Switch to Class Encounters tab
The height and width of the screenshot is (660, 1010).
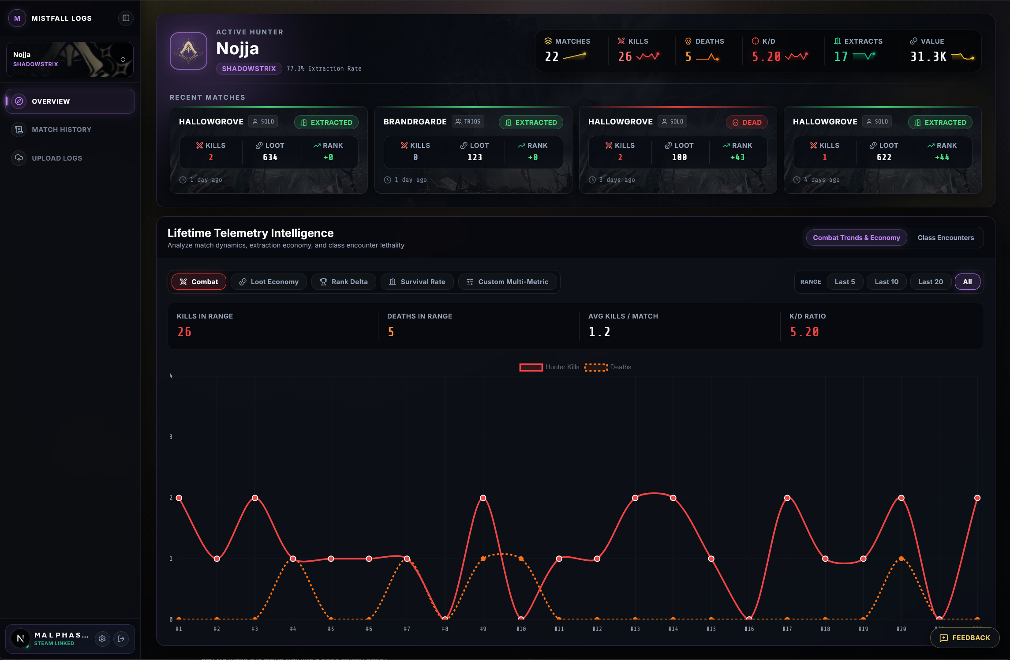[946, 237]
